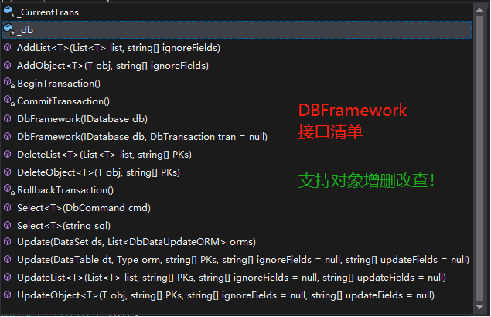This screenshot has height=317, width=491.
Task: Select the Update(DataTable dt, Type orm...) overload
Action: pyautogui.click(x=242, y=260)
